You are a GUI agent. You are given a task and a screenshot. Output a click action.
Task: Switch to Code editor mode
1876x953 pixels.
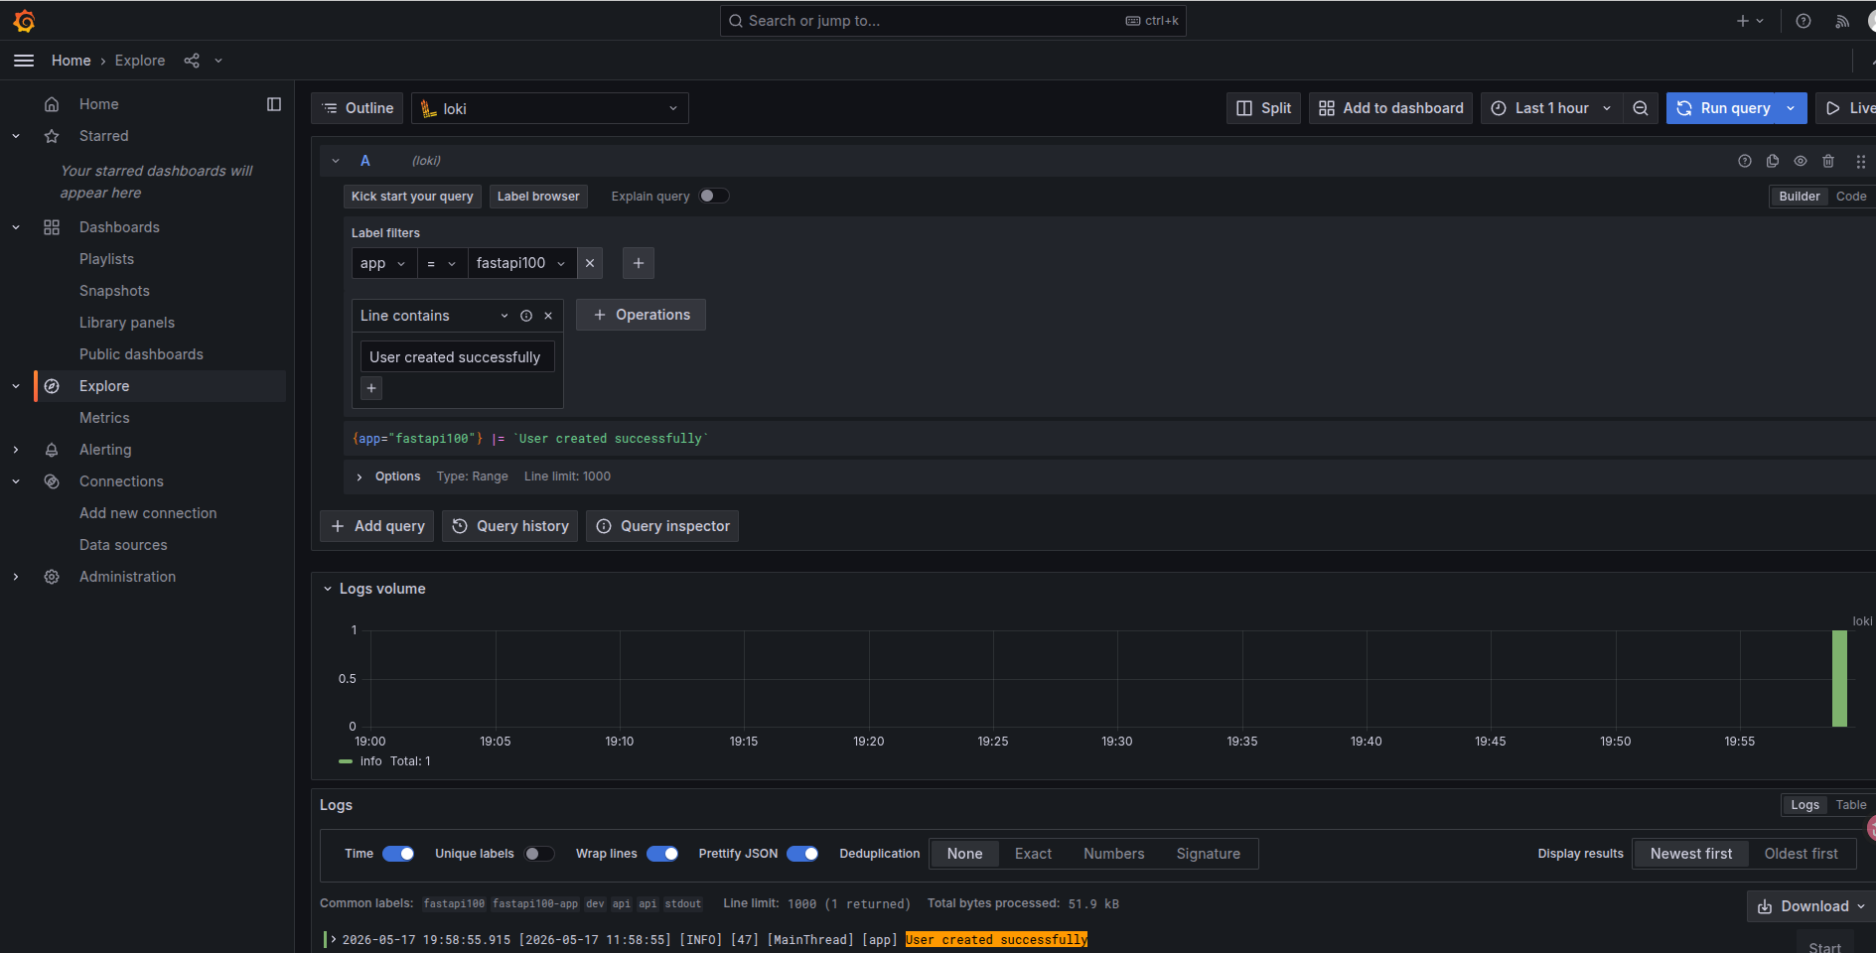coord(1850,197)
